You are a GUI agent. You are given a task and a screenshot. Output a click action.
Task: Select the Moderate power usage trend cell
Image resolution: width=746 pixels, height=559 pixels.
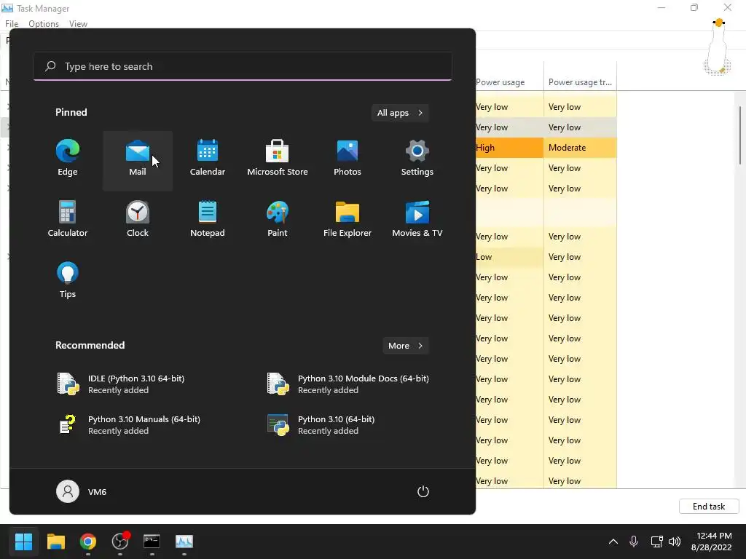(x=581, y=147)
